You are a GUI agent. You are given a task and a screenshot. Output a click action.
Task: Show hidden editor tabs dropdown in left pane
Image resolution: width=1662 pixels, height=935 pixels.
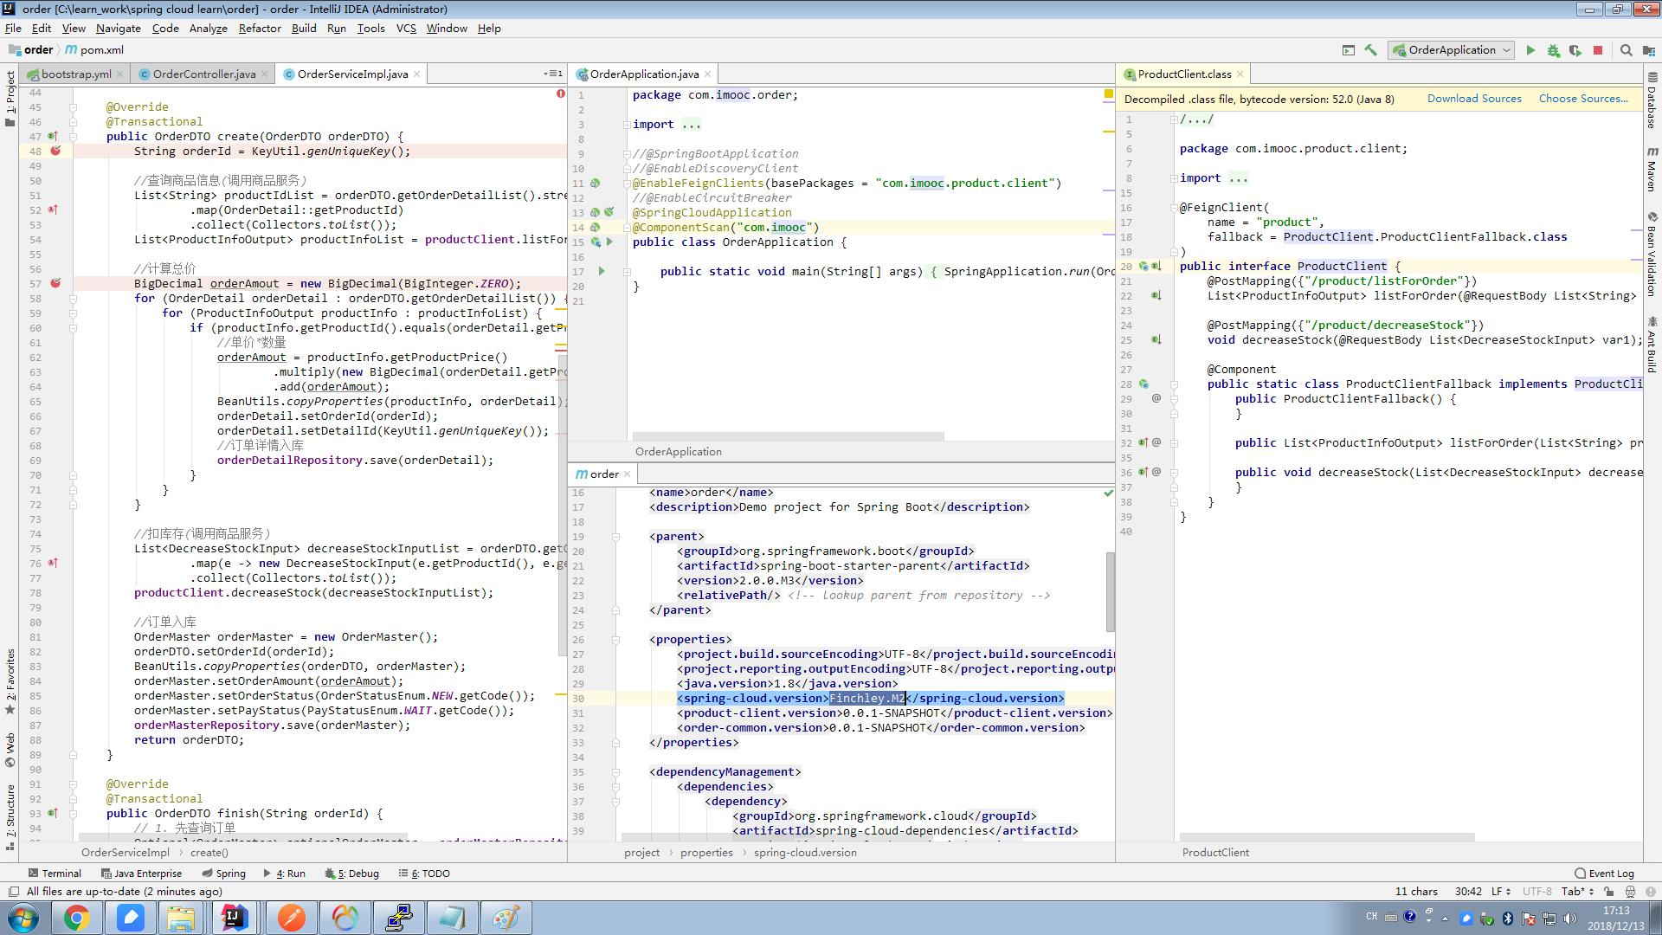pyautogui.click(x=553, y=74)
